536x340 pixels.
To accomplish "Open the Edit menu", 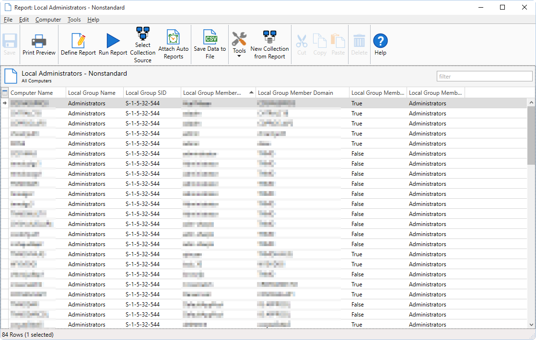I will (24, 20).
